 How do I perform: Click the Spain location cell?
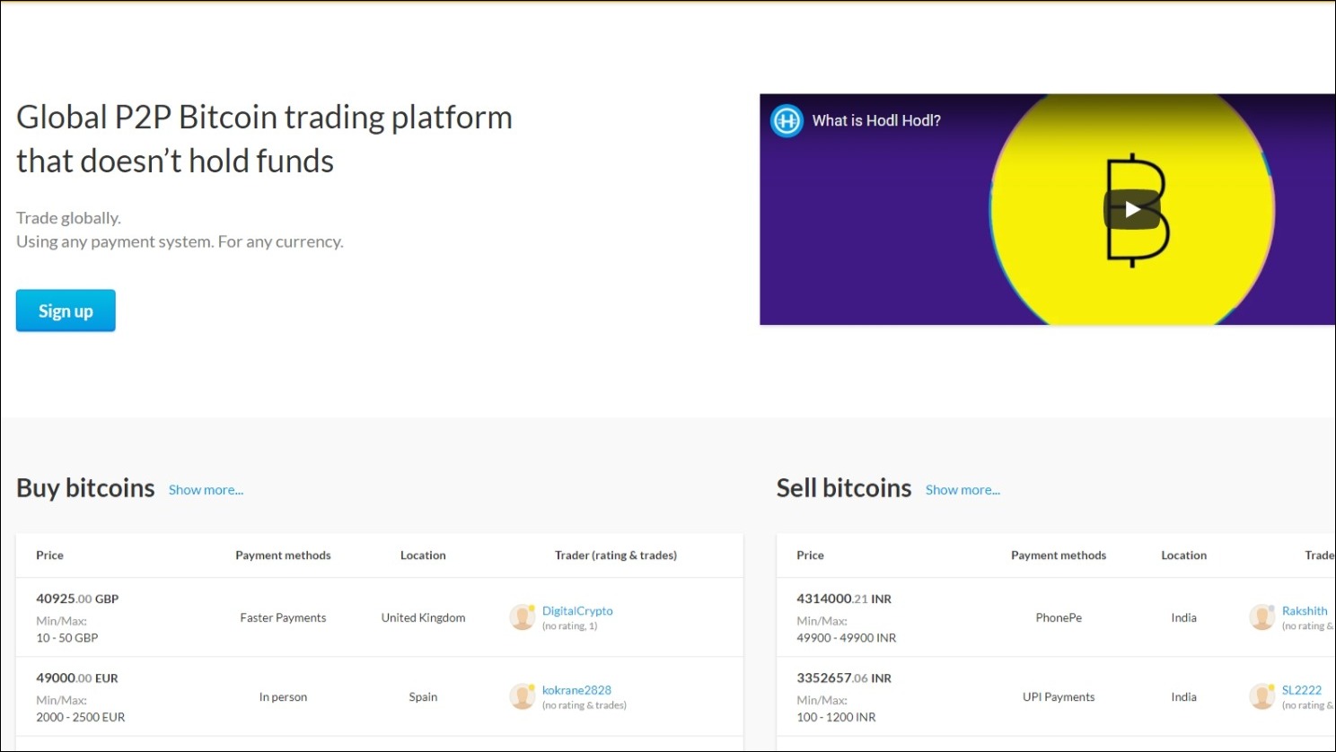(x=423, y=697)
